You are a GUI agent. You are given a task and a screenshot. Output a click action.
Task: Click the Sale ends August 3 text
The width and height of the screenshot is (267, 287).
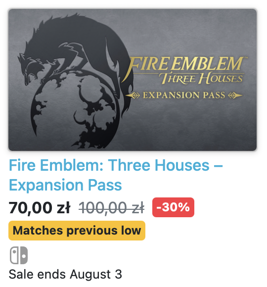coord(65,274)
